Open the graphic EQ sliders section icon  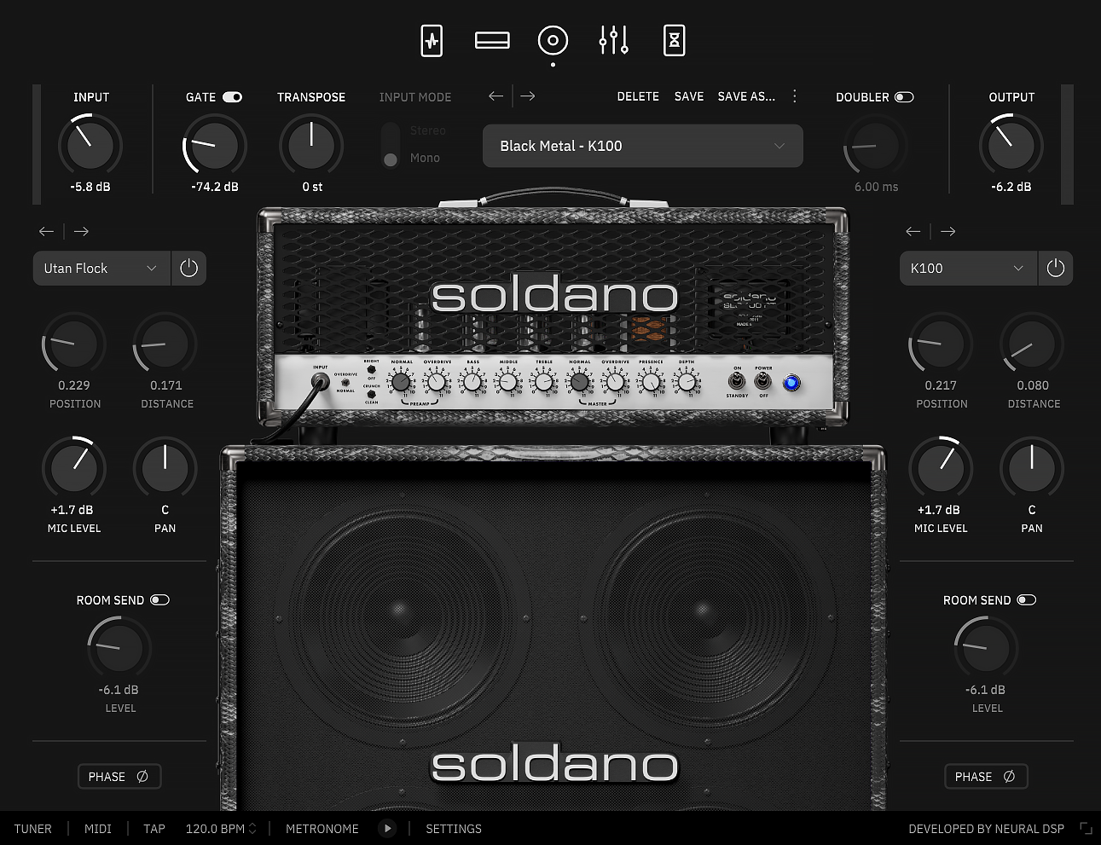pos(614,40)
